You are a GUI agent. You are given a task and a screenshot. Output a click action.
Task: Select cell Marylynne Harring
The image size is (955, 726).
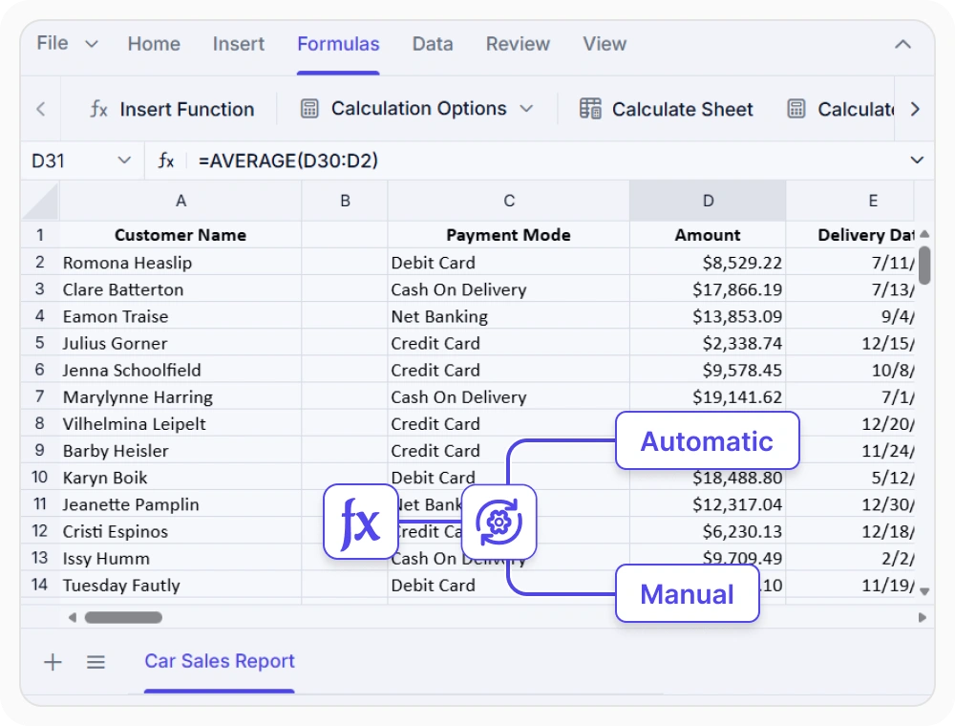[x=180, y=396]
